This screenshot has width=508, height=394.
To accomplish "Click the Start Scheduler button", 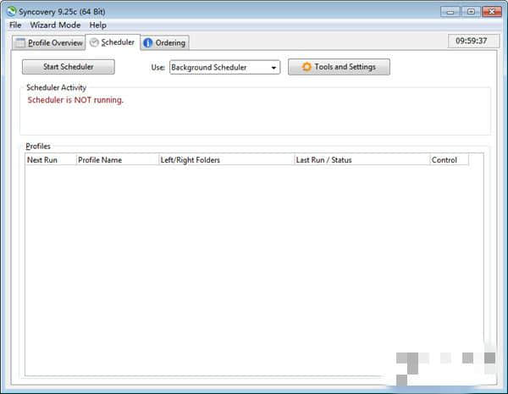I will pyautogui.click(x=69, y=67).
